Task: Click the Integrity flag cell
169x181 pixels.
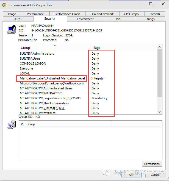Action: pos(98,78)
